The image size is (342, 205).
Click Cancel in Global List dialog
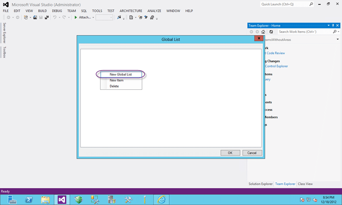pyautogui.click(x=252, y=153)
